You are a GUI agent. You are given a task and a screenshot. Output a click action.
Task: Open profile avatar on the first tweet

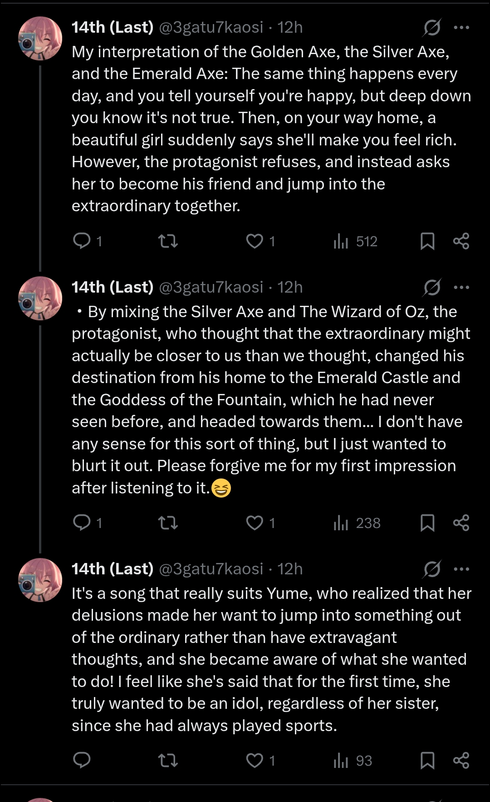point(40,39)
